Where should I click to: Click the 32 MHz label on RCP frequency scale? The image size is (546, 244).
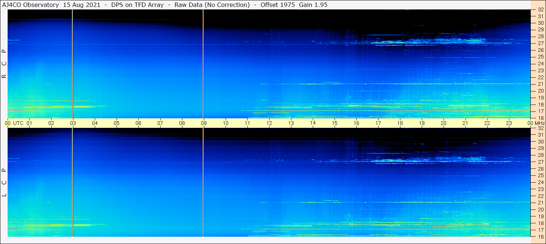tap(541, 10)
